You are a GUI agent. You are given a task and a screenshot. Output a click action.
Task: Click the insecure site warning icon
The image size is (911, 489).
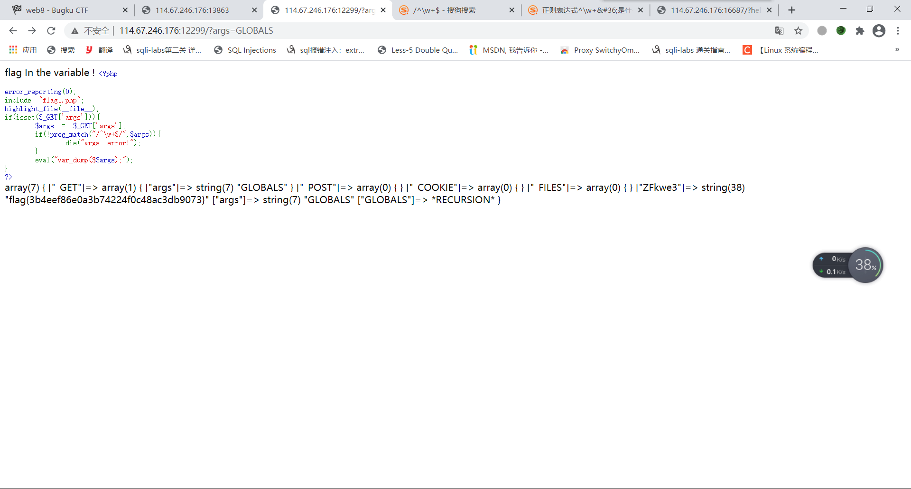point(75,31)
